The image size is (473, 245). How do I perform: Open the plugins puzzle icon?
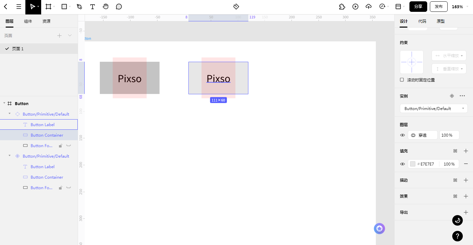click(342, 7)
